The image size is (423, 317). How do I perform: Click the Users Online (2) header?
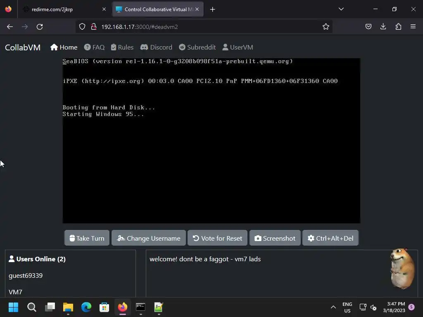37,259
